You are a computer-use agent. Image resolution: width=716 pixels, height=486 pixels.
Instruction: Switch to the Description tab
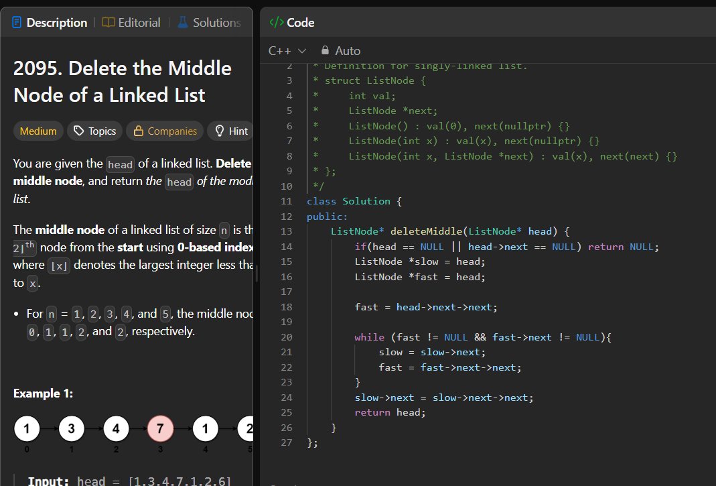click(x=50, y=22)
